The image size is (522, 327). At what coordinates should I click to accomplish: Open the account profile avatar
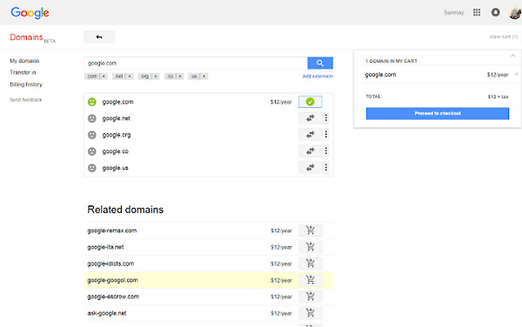[x=515, y=12]
